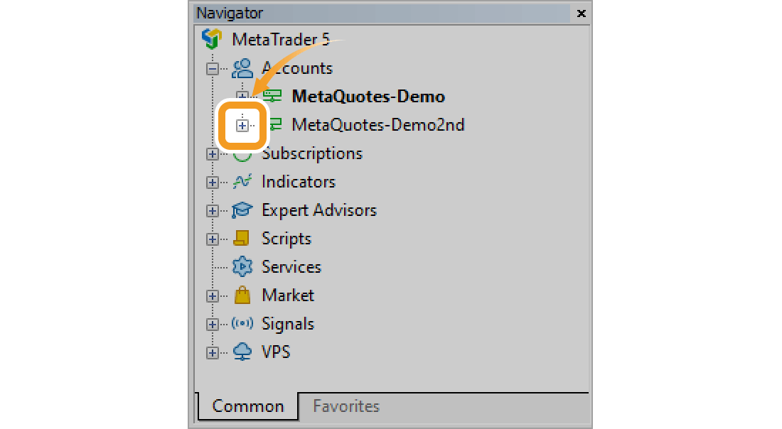
Task: Collapse the Accounts tree node
Action: [212, 69]
